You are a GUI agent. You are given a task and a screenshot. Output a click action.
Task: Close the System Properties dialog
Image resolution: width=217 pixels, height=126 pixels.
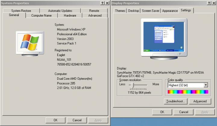coord(107,3)
